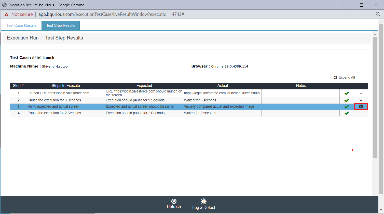Click the Test Step Results breadcrumb
Viewport: 384px width, 214px height.
(x=64, y=38)
